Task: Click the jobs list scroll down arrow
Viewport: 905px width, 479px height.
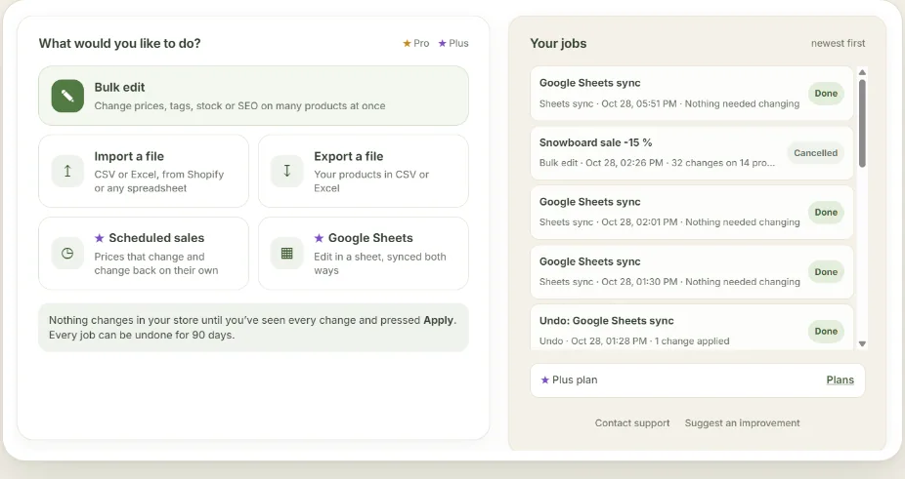Action: click(x=862, y=343)
